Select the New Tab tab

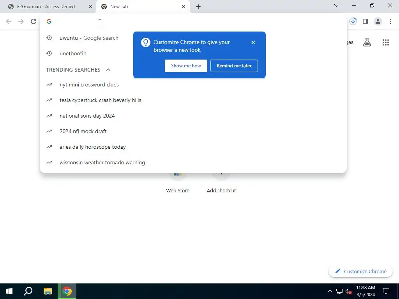[x=143, y=7]
